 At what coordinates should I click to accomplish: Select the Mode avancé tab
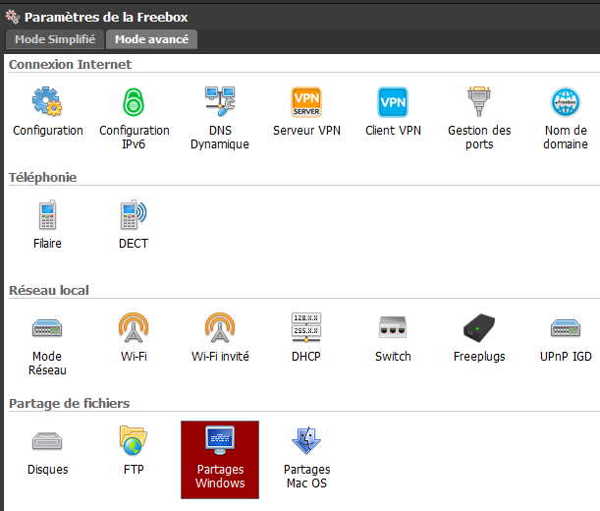[x=151, y=39]
